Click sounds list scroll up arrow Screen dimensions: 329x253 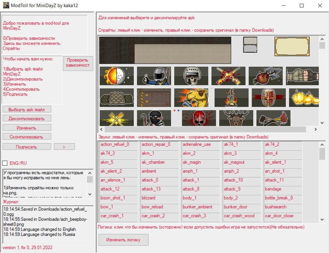[322, 145]
